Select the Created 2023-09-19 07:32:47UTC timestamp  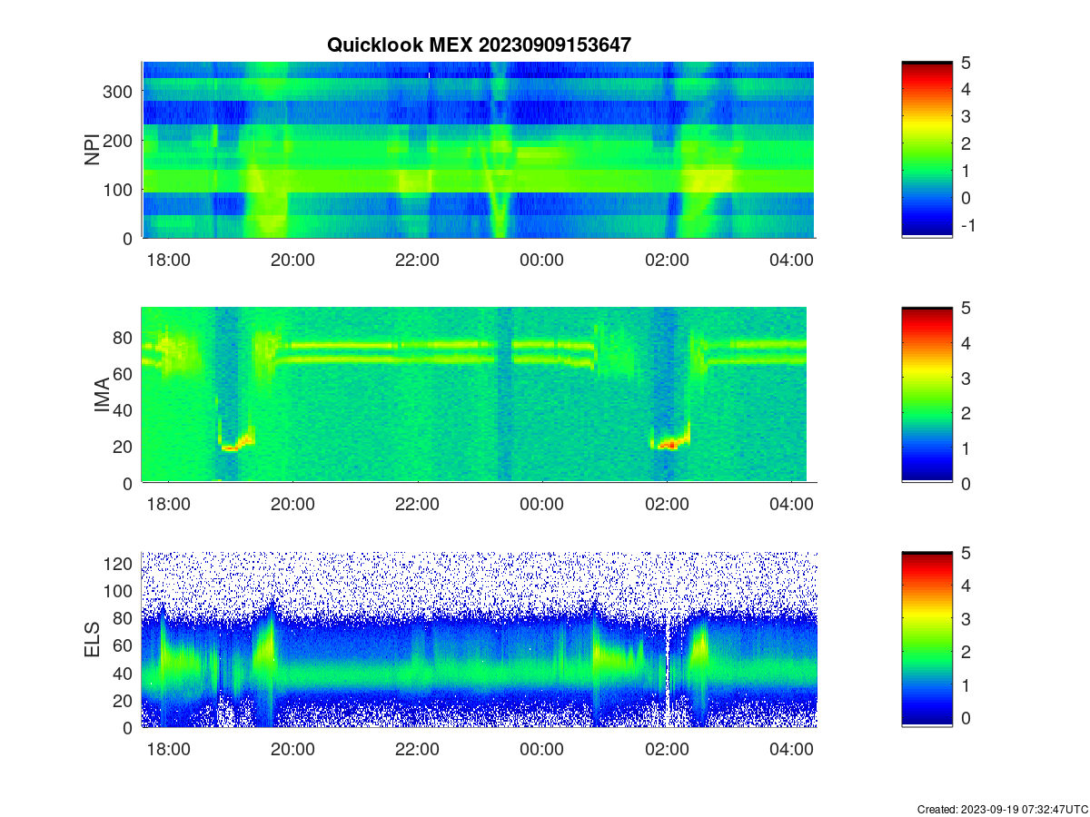coord(1001,809)
